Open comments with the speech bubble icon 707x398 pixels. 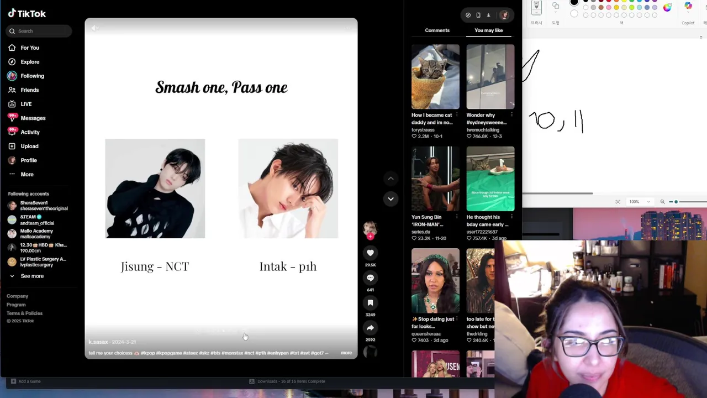[x=370, y=278]
